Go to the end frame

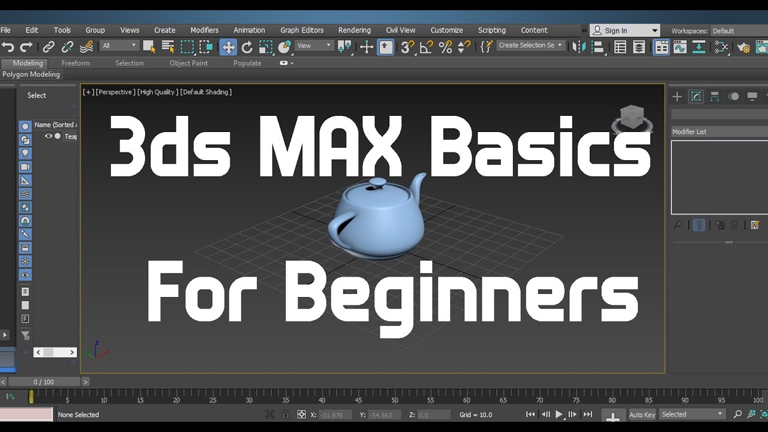588,414
